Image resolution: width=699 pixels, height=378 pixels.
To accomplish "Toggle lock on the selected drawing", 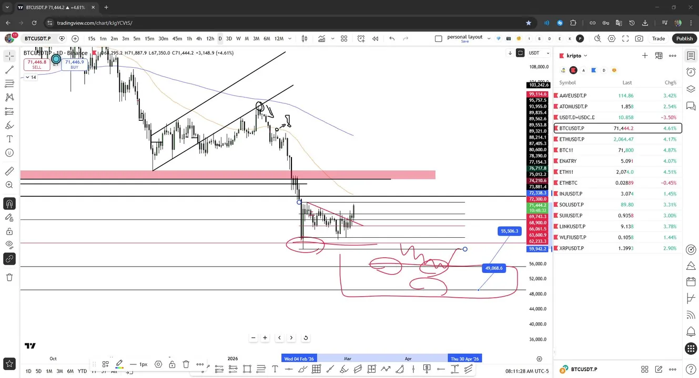I will [x=172, y=364].
